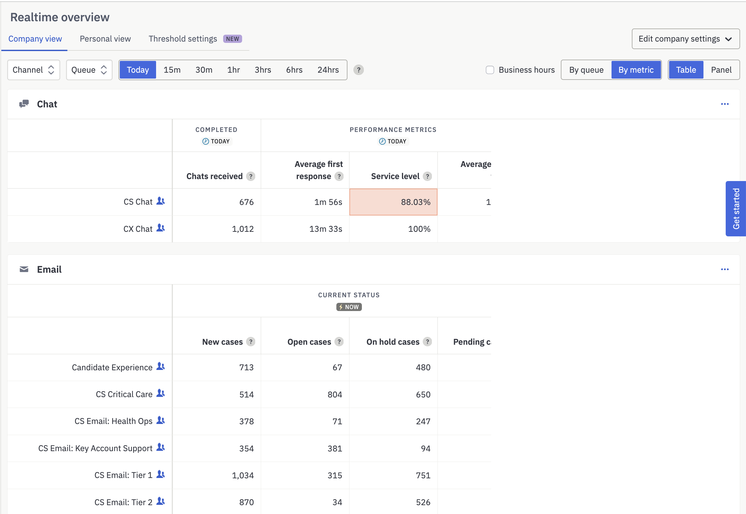Click the New cases column header
Image resolution: width=746 pixels, height=514 pixels.
tap(222, 342)
